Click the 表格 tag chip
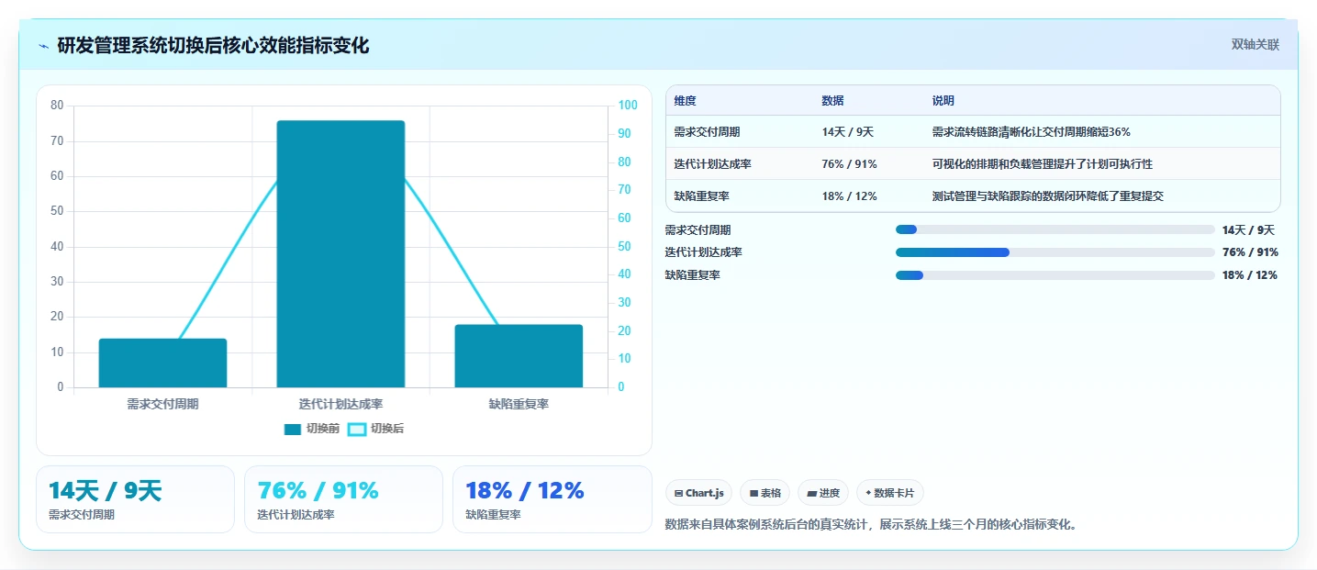The width and height of the screenshot is (1317, 570). 765,493
